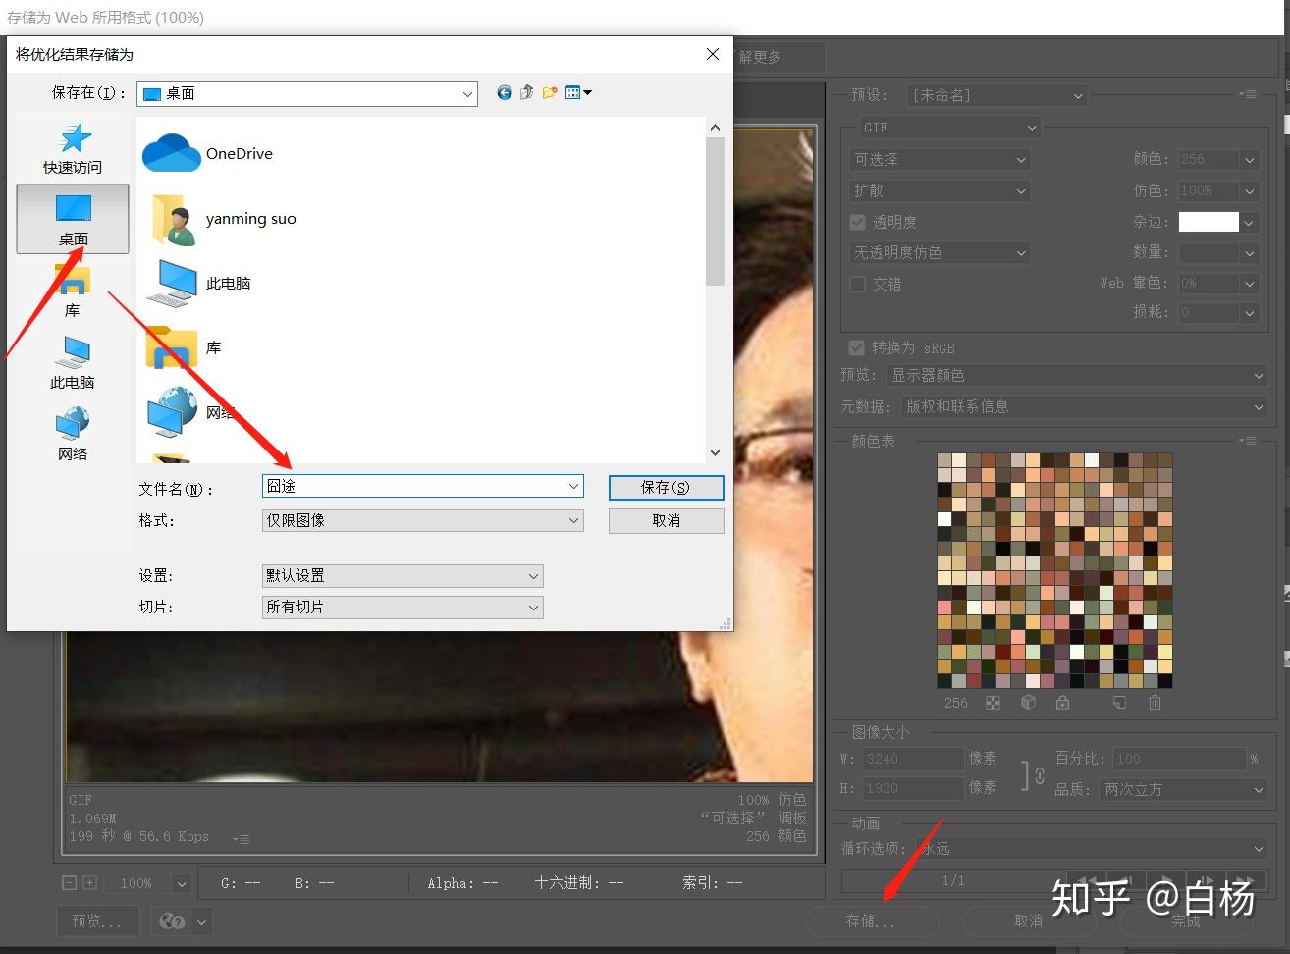Expand the 切片 dropdown showing 所有切片
Image resolution: width=1290 pixels, height=954 pixels.
click(403, 607)
